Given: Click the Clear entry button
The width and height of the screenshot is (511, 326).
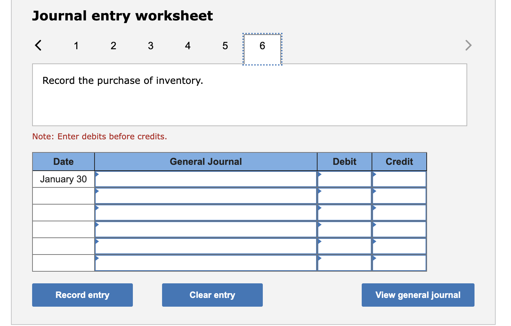Looking at the screenshot, I should (212, 295).
